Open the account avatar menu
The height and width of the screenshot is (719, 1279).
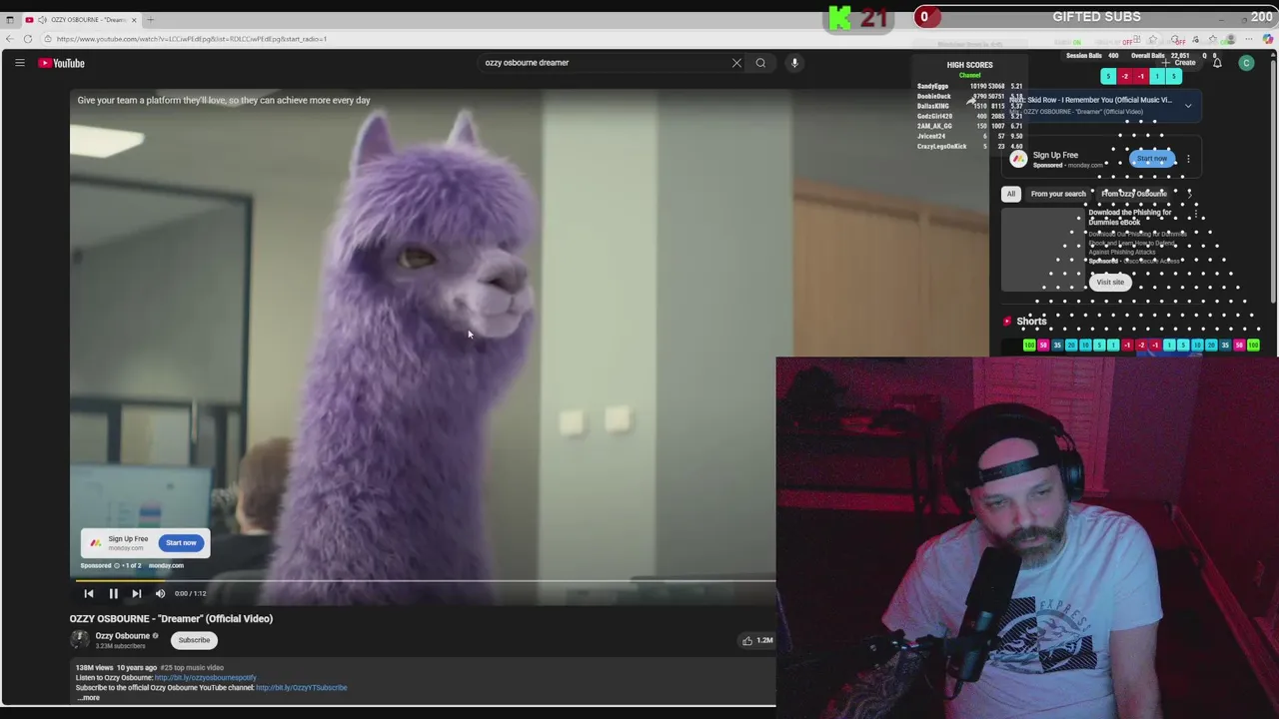pos(1246,63)
